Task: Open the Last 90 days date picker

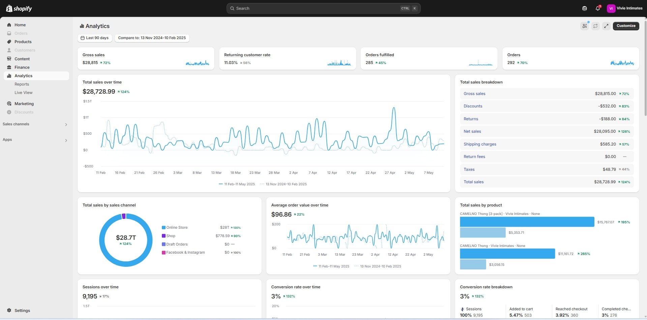Action: point(95,38)
